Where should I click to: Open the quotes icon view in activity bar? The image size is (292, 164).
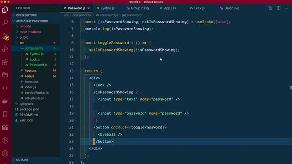(5, 128)
